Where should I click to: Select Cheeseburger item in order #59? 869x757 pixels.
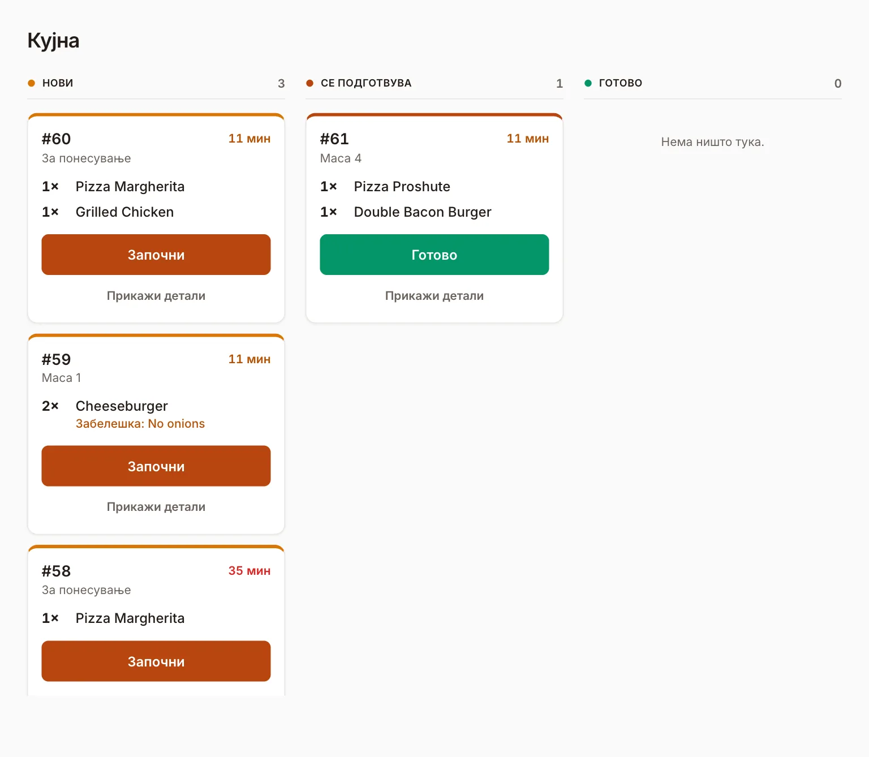[122, 406]
